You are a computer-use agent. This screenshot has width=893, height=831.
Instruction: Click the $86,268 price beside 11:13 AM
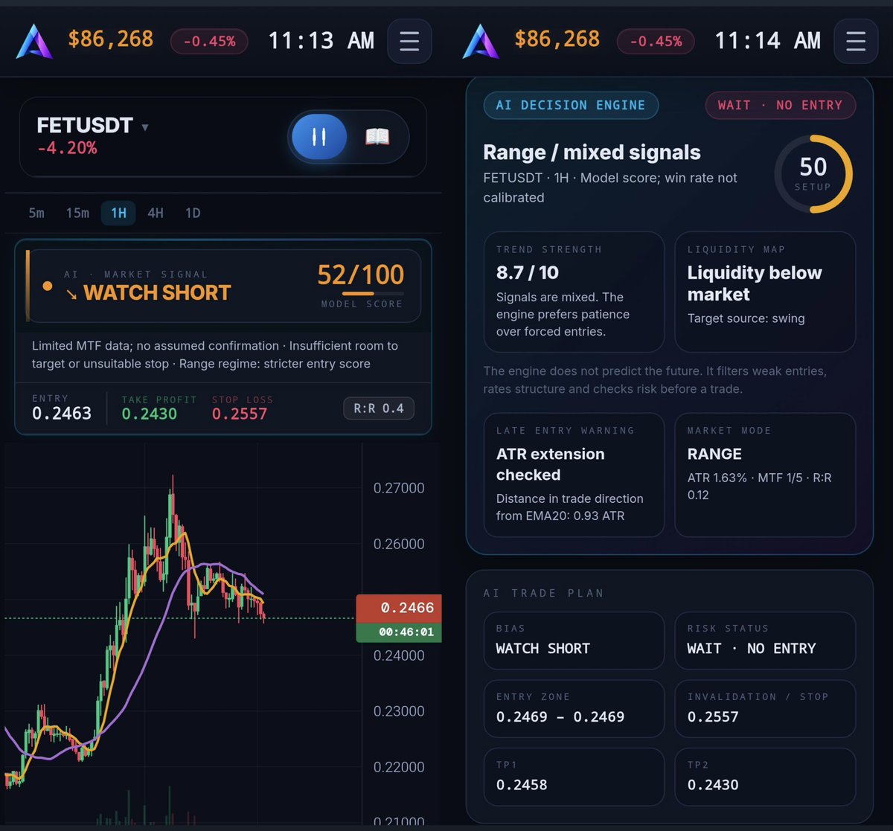[x=110, y=39]
